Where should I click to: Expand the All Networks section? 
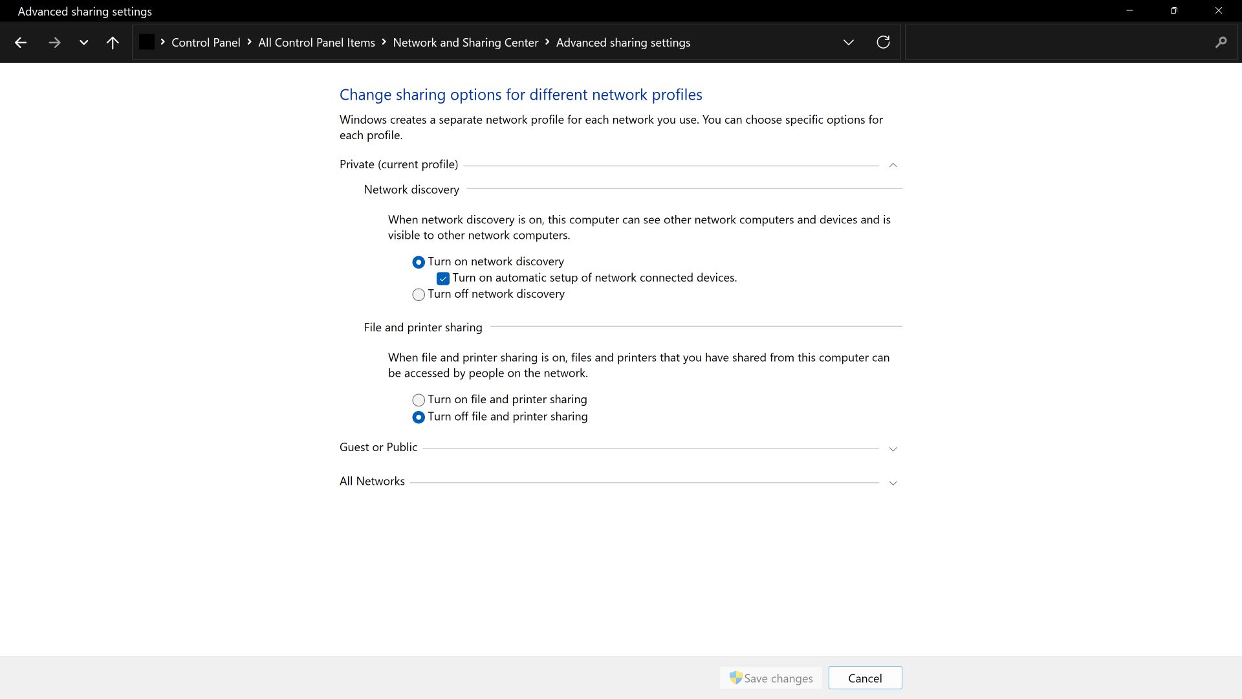pyautogui.click(x=893, y=483)
